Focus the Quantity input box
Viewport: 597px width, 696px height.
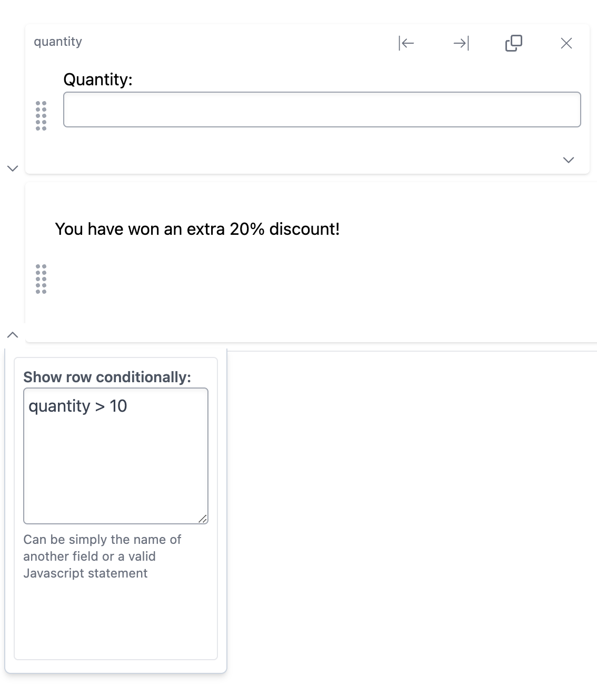click(322, 110)
